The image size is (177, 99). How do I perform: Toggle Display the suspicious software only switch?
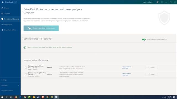tap(144, 40)
